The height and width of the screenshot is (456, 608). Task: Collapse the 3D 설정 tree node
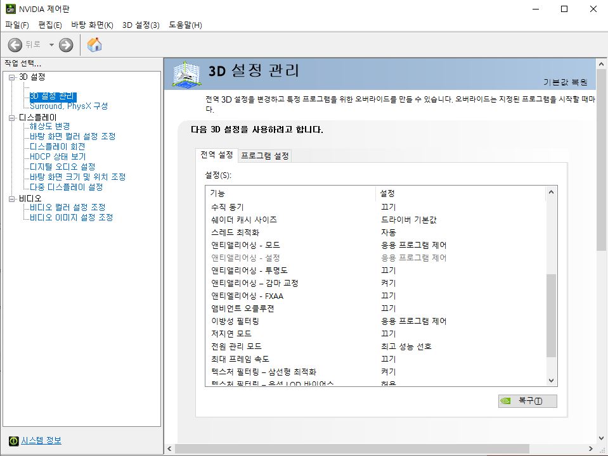[11, 77]
